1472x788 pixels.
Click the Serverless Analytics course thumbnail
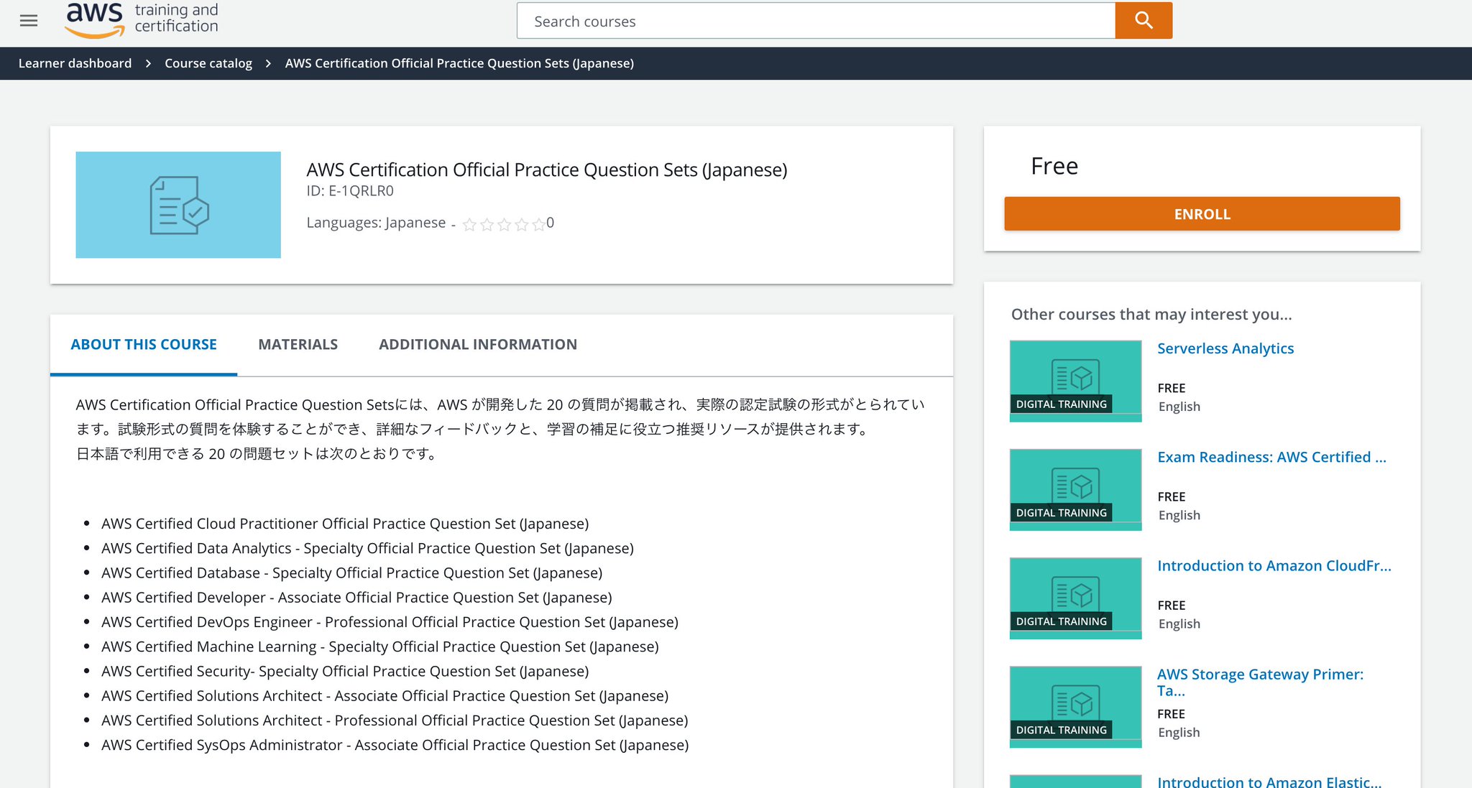click(x=1075, y=381)
